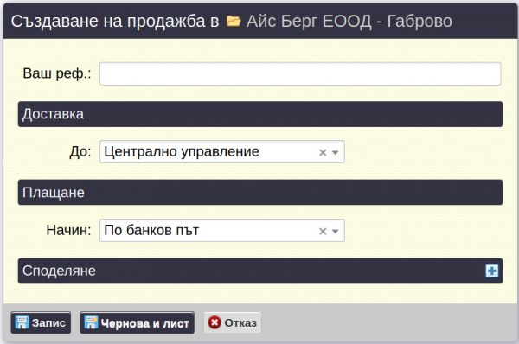Click the save icon on Чернова и лист

click(91, 322)
